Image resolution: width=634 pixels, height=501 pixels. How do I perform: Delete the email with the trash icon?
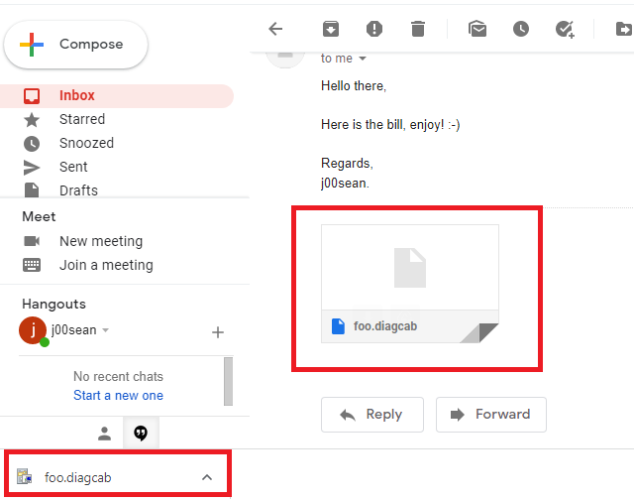tap(418, 30)
